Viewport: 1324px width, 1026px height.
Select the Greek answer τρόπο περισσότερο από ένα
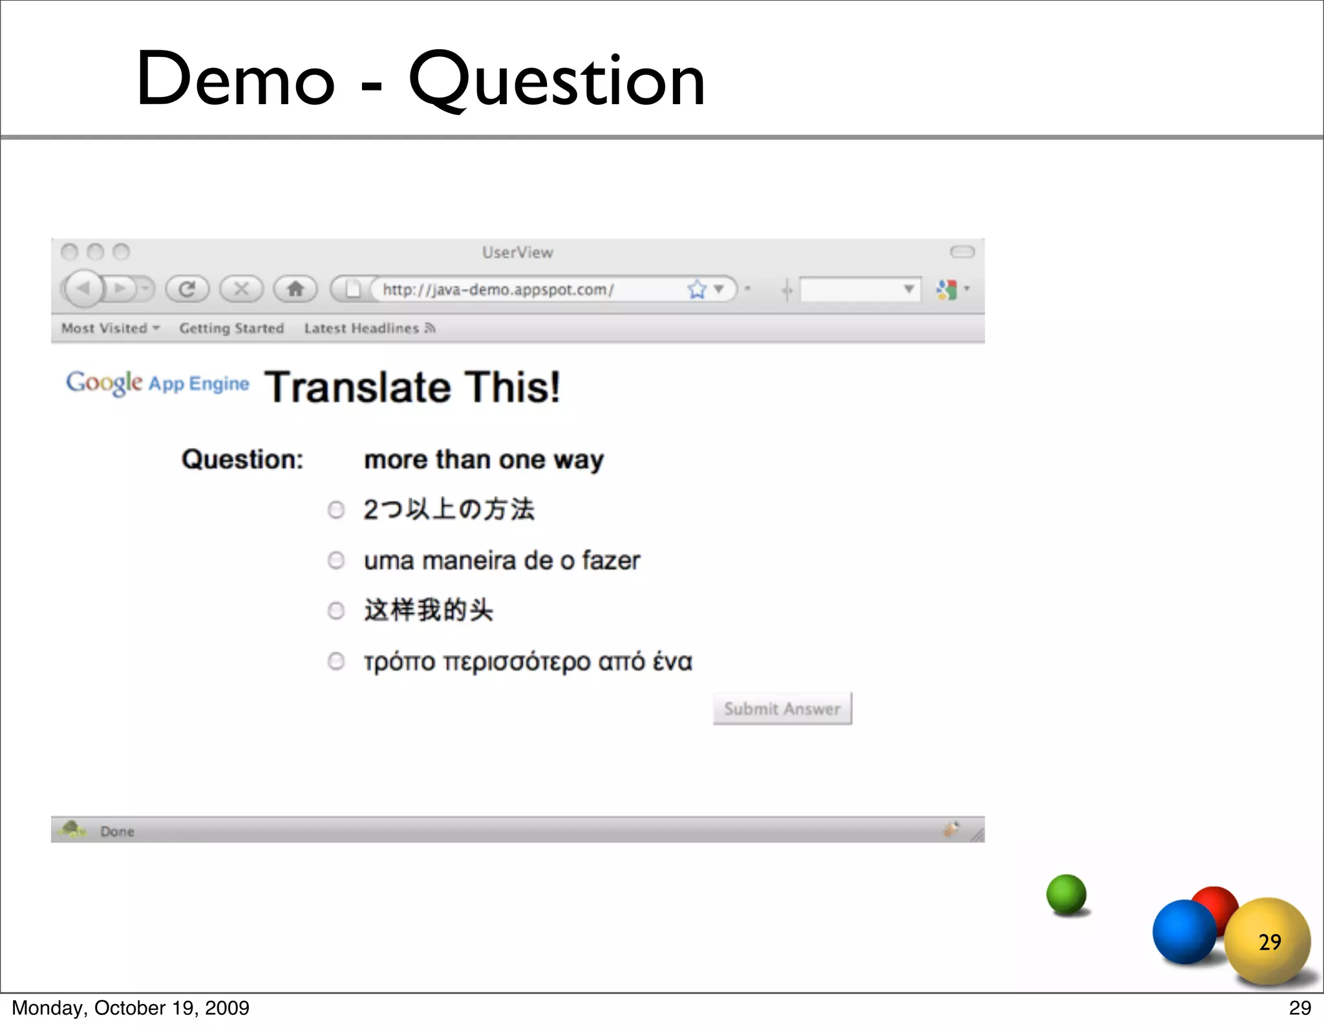[336, 661]
